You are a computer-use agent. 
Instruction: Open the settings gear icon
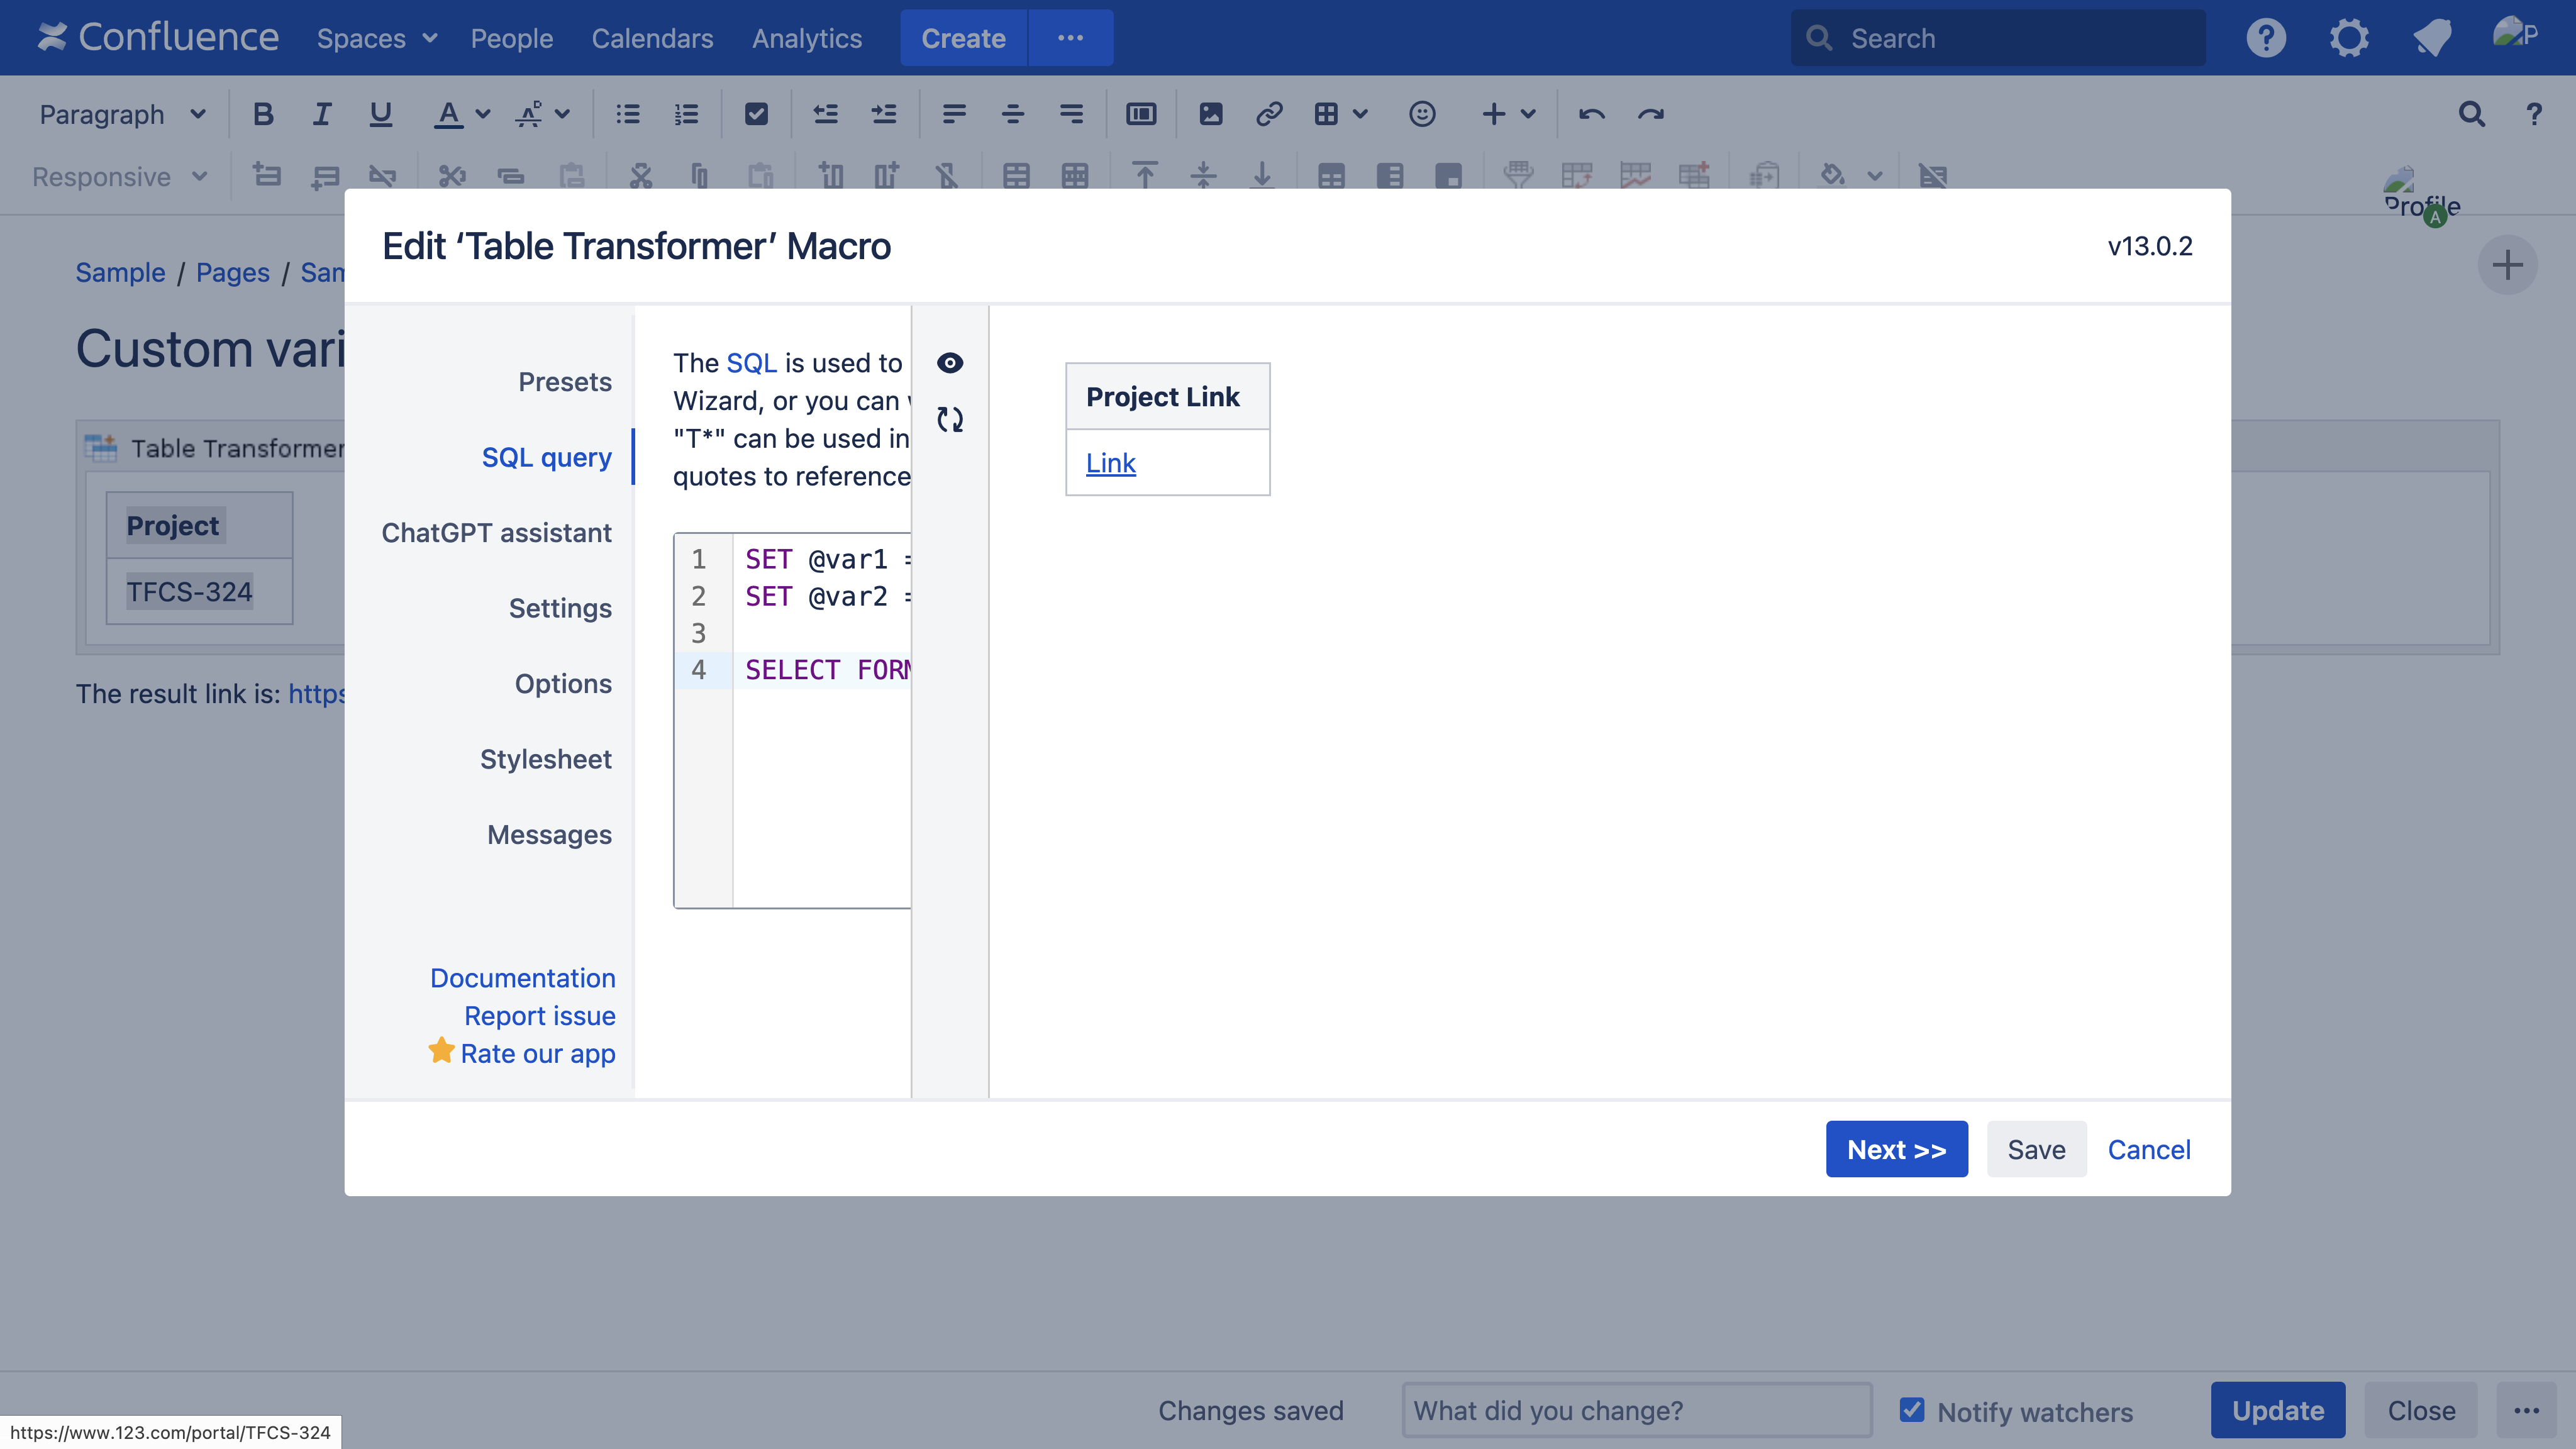[2348, 38]
